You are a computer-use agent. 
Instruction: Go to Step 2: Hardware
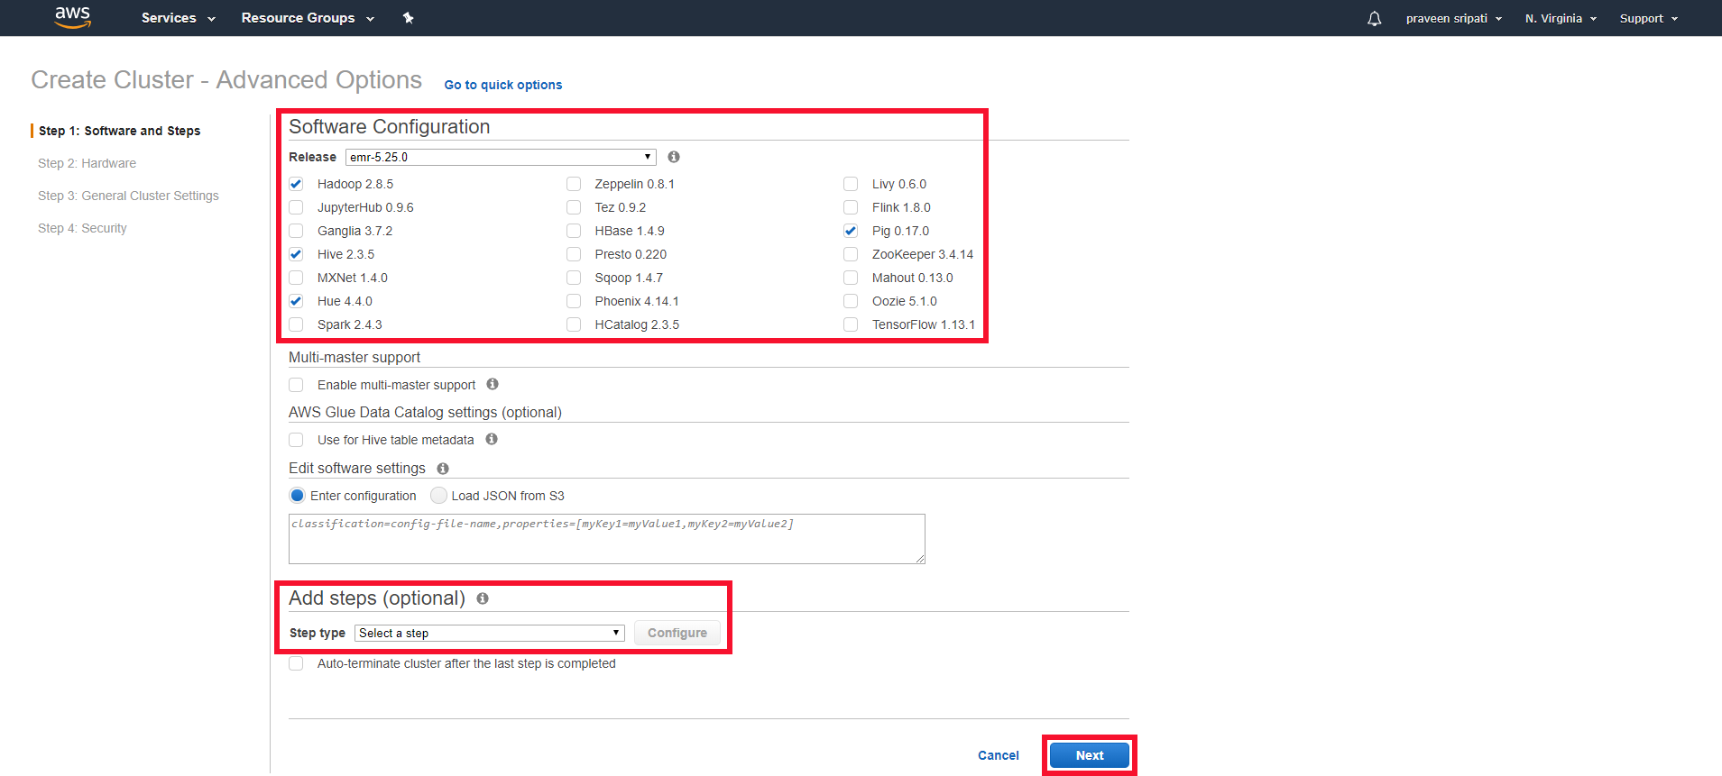coord(87,163)
